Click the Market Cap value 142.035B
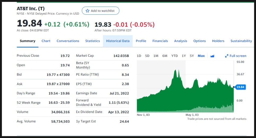Screen dimensions: 256x138 [x=121, y=56]
